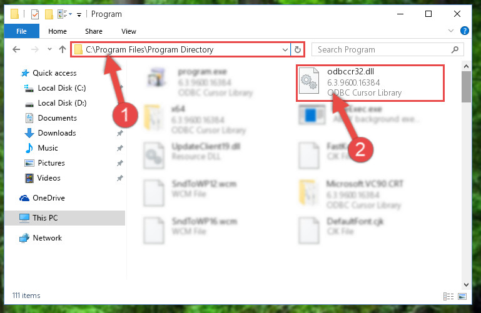The image size is (481, 313).
Task: Switch to large icons view layout
Action: (x=462, y=296)
